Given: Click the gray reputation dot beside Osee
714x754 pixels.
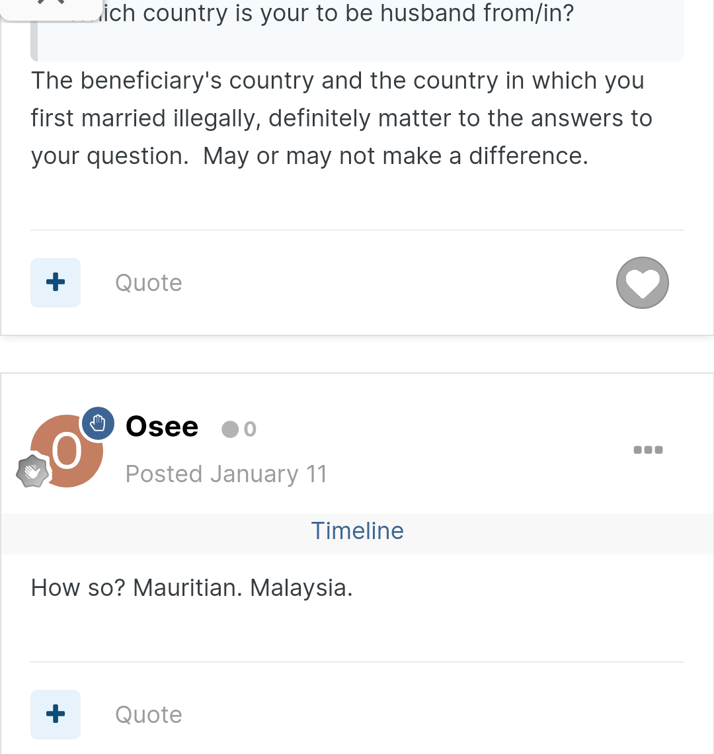Looking at the screenshot, I should coord(230,429).
